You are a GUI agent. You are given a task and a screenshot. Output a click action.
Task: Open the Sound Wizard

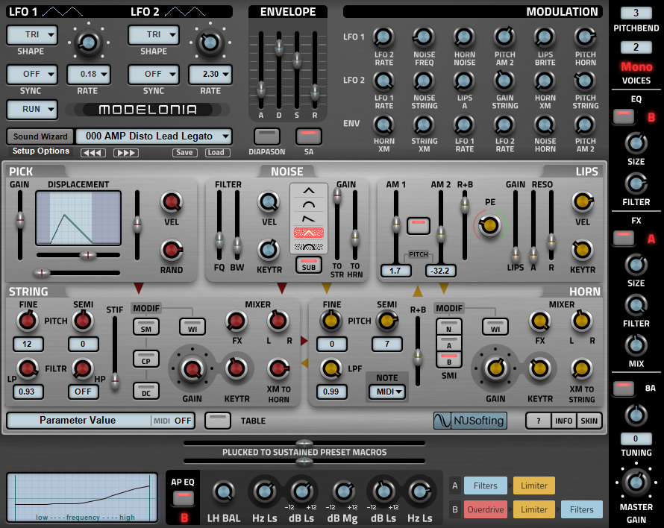coord(40,136)
